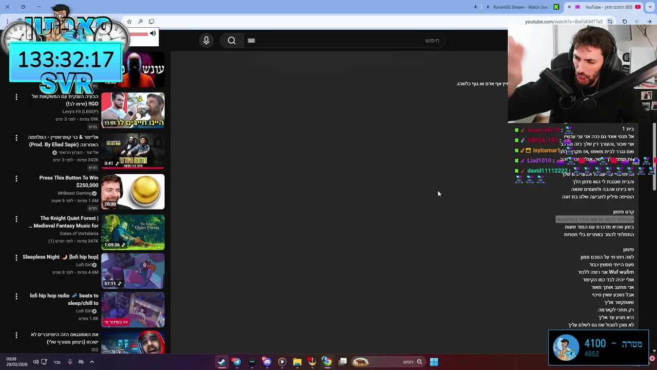Open lofi hip hop radio live thumbnail

pyautogui.click(x=133, y=310)
